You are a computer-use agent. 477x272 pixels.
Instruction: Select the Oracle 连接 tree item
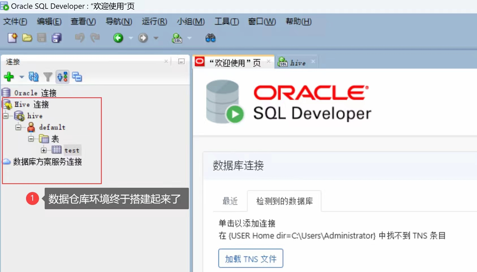(35, 93)
